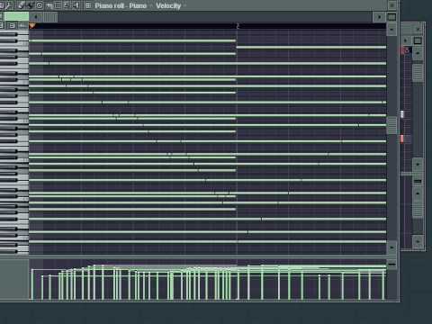Click the white note block in the side window
The image size is (432, 324).
point(402,114)
